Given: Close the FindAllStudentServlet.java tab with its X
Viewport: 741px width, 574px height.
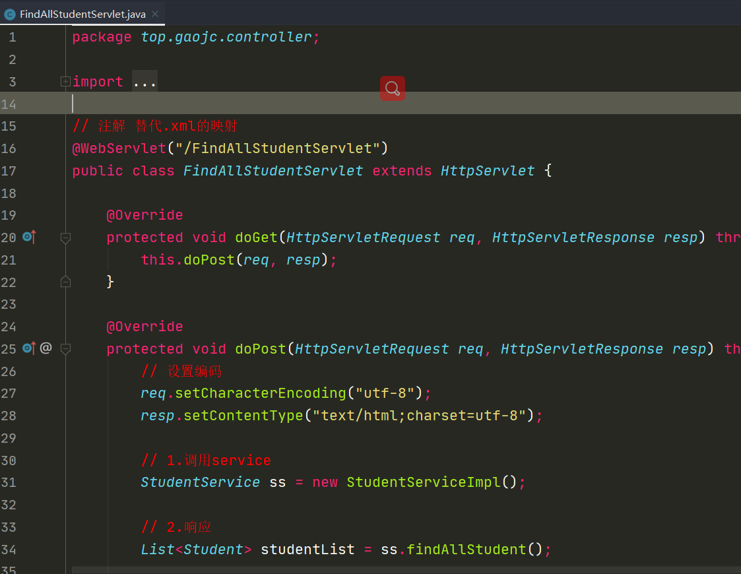Looking at the screenshot, I should click(156, 13).
